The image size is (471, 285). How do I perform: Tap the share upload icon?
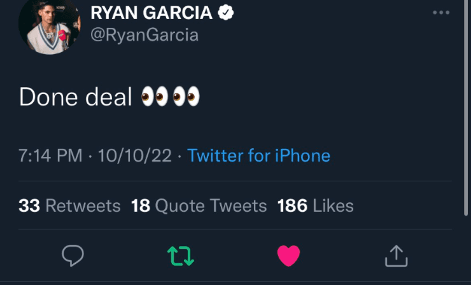click(396, 256)
